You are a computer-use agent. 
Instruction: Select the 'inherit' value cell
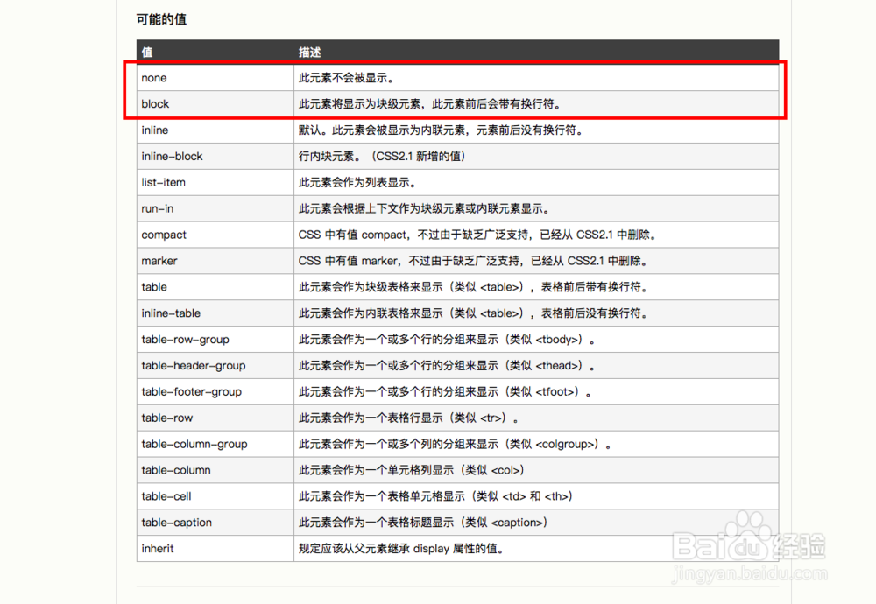tap(215, 550)
